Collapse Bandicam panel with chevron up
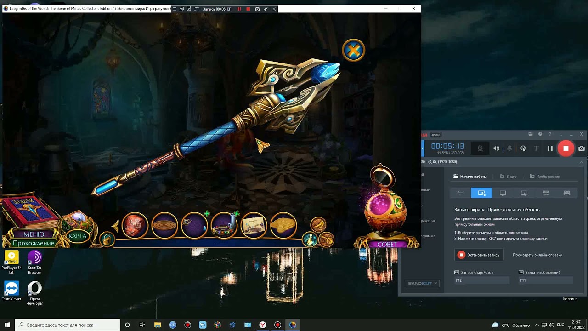Screen dimensions: 588x331 tap(582, 162)
